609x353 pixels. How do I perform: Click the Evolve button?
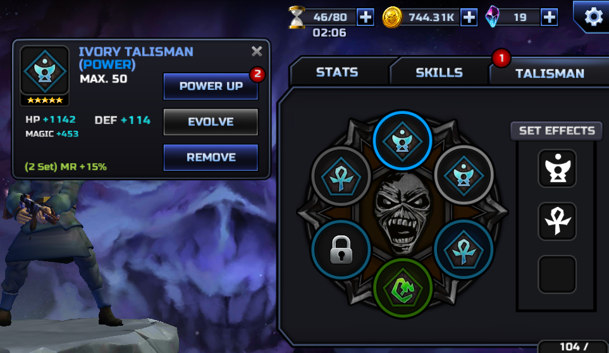point(211,122)
